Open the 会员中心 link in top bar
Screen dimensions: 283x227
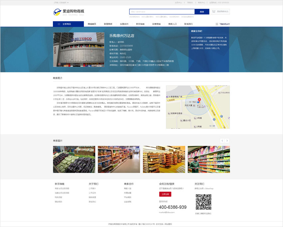[178, 2]
